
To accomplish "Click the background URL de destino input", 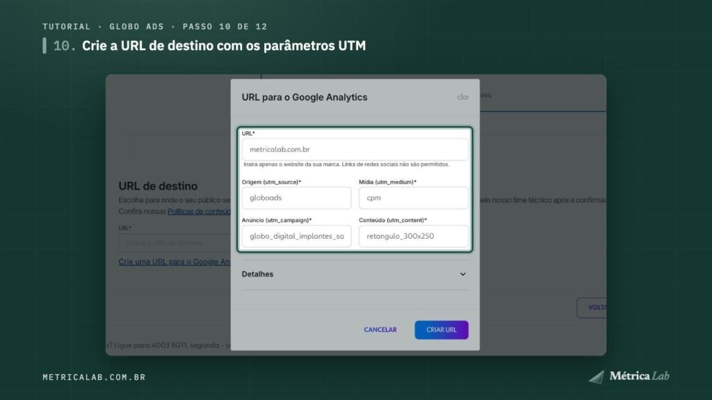I will (x=175, y=243).
